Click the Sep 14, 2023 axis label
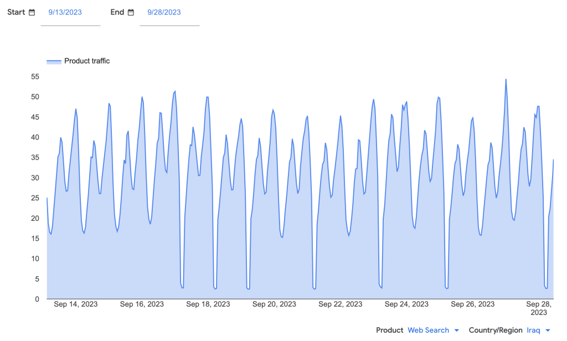 point(76,304)
